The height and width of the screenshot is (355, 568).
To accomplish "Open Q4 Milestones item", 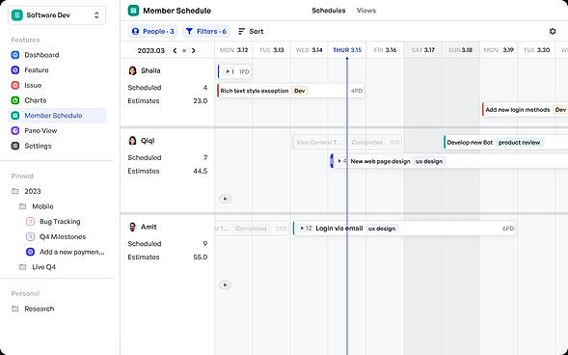I will 63,237.
